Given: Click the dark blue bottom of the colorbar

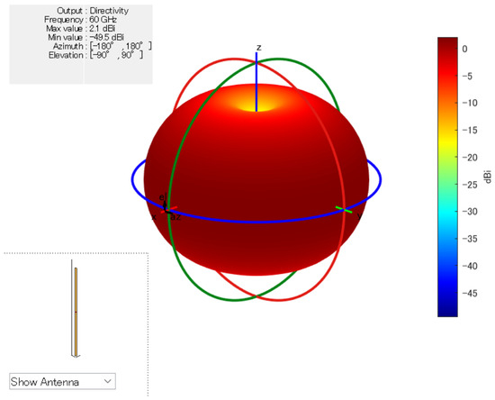Looking at the screenshot, I should (447, 311).
